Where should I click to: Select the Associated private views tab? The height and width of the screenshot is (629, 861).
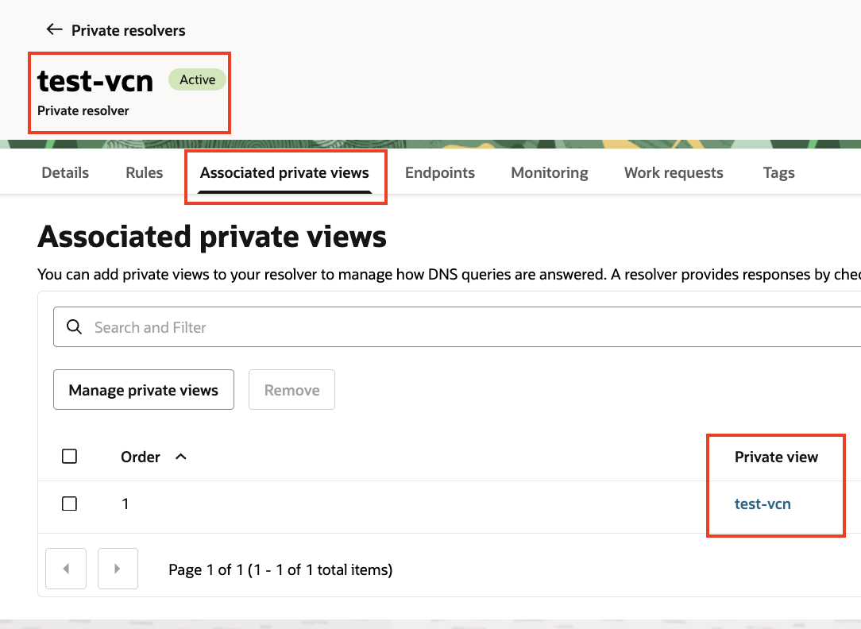click(284, 173)
